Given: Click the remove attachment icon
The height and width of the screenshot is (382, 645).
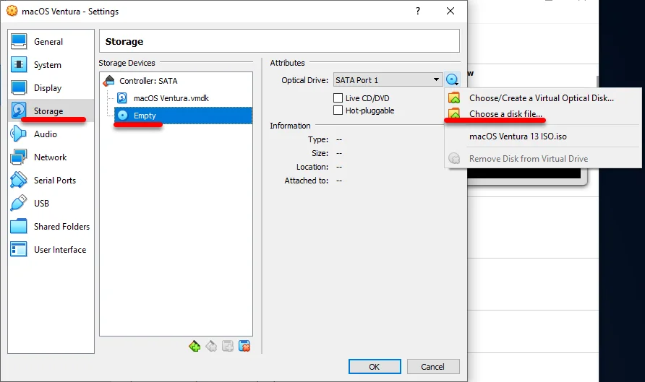Looking at the screenshot, I should (x=244, y=347).
